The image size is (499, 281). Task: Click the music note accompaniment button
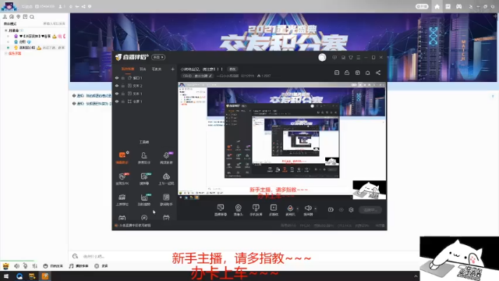[79, 266]
